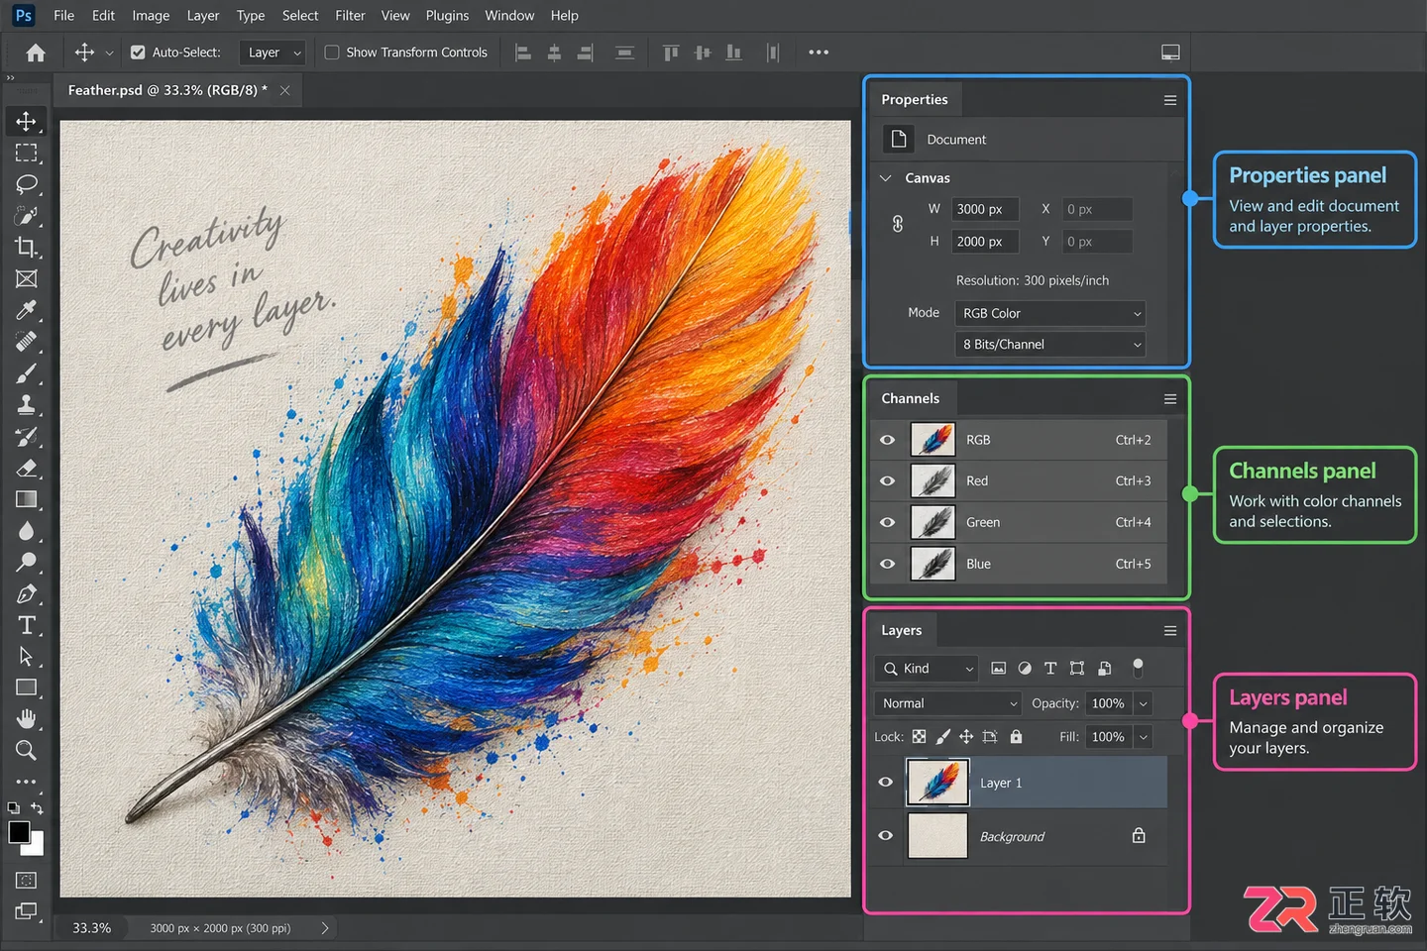Pick the Eyedropper tool
The height and width of the screenshot is (951, 1427).
[x=27, y=310]
